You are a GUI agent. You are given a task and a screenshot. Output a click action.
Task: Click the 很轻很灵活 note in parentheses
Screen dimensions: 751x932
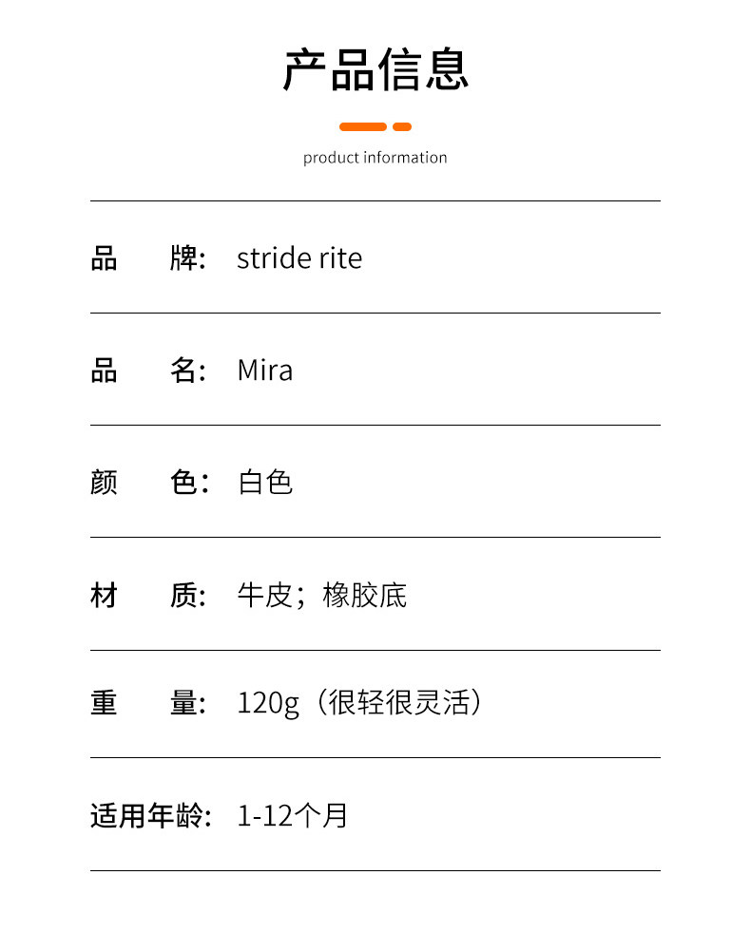(x=398, y=704)
